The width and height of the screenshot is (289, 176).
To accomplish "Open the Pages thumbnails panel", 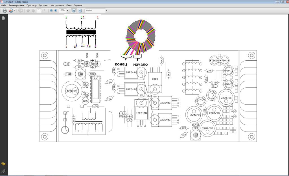I will click(x=3, y=18).
